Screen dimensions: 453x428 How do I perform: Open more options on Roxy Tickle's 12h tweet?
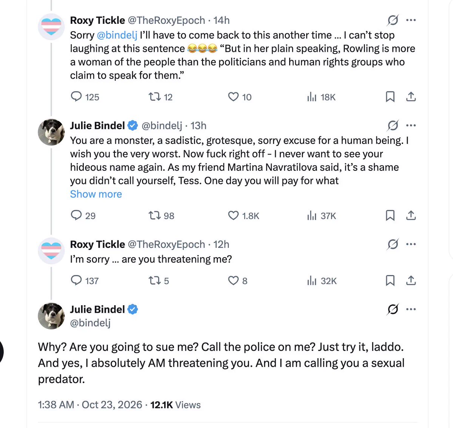(x=411, y=244)
